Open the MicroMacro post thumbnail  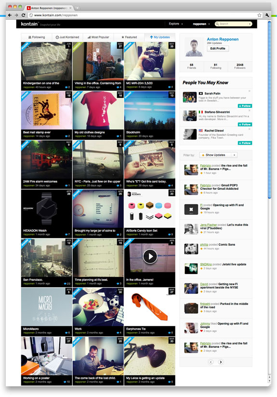point(47,307)
